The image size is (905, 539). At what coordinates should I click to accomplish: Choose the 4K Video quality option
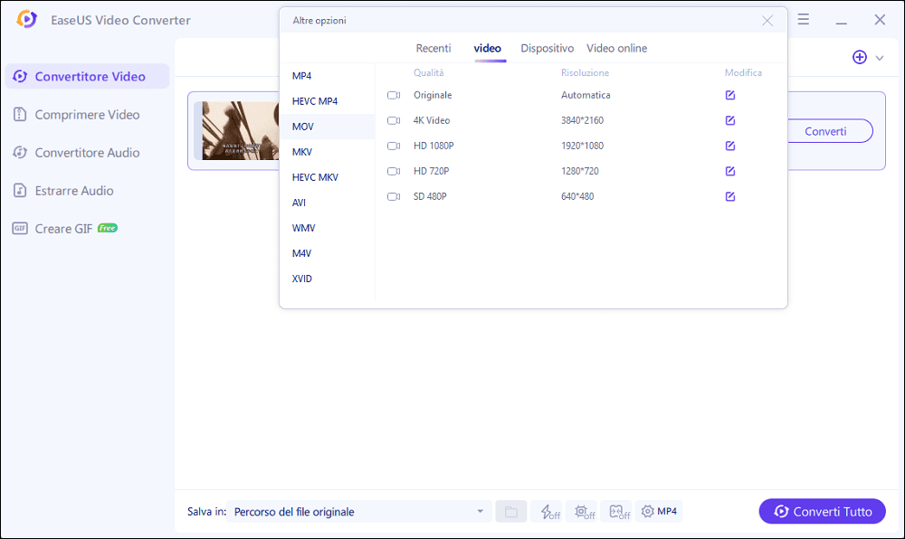click(x=431, y=120)
